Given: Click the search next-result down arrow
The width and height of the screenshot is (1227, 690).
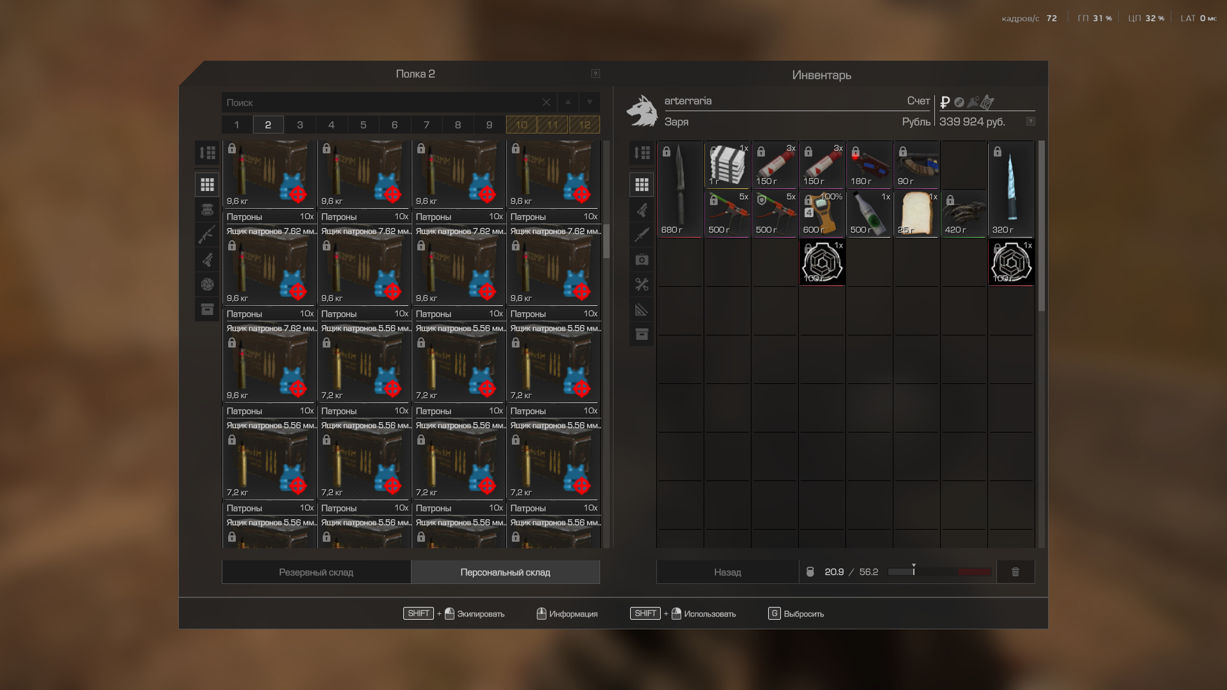Looking at the screenshot, I should click(589, 102).
